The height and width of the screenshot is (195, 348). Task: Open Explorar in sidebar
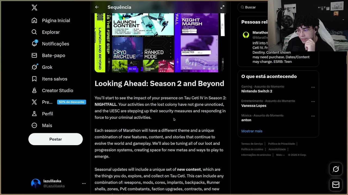click(x=45, y=32)
